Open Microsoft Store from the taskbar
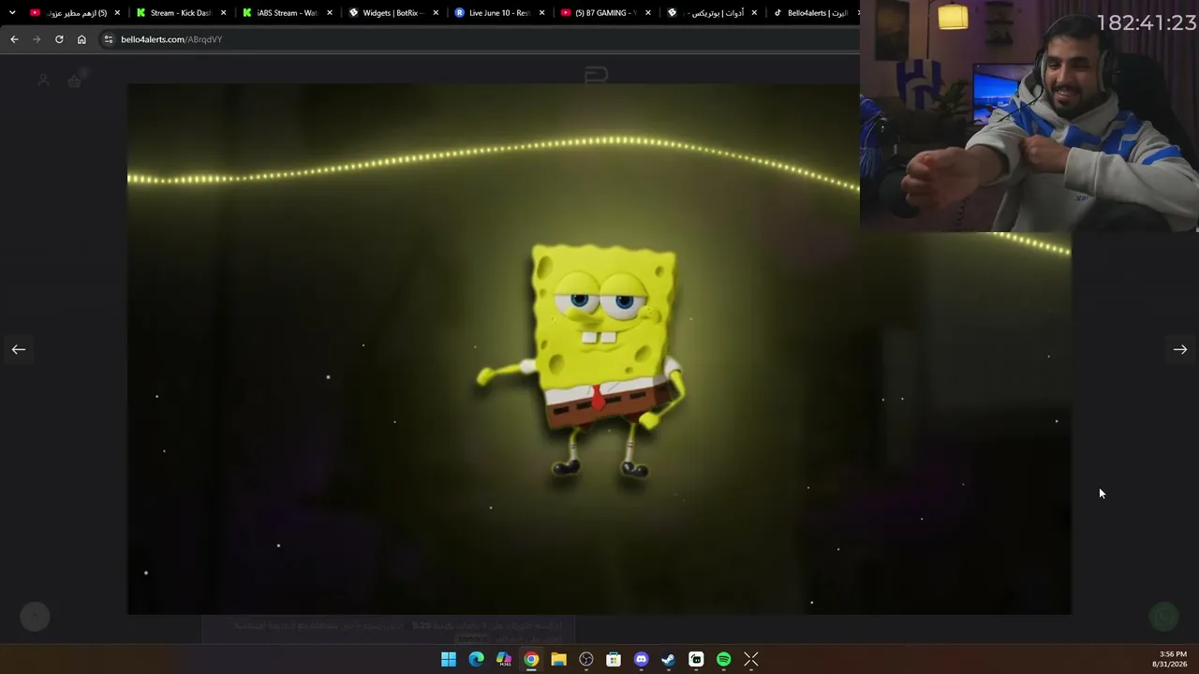The height and width of the screenshot is (674, 1199). click(x=614, y=660)
